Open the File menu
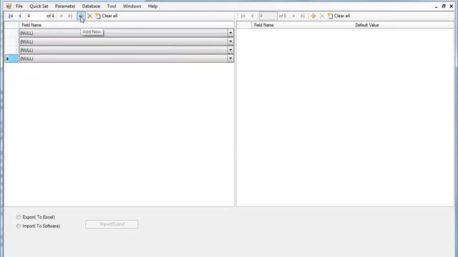This screenshot has height=257, width=458. click(19, 6)
